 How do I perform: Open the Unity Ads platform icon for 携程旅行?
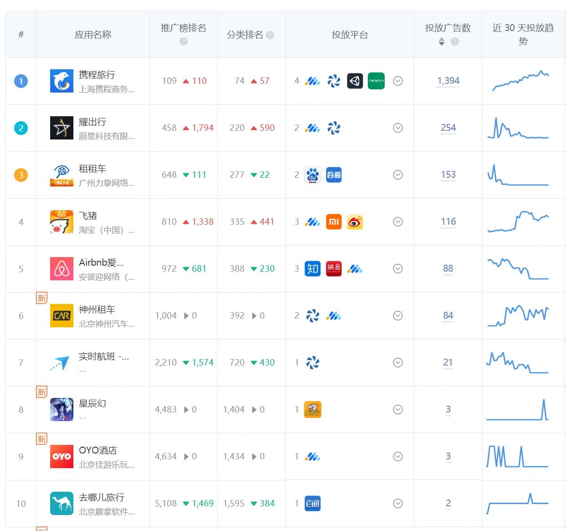pyautogui.click(x=355, y=81)
